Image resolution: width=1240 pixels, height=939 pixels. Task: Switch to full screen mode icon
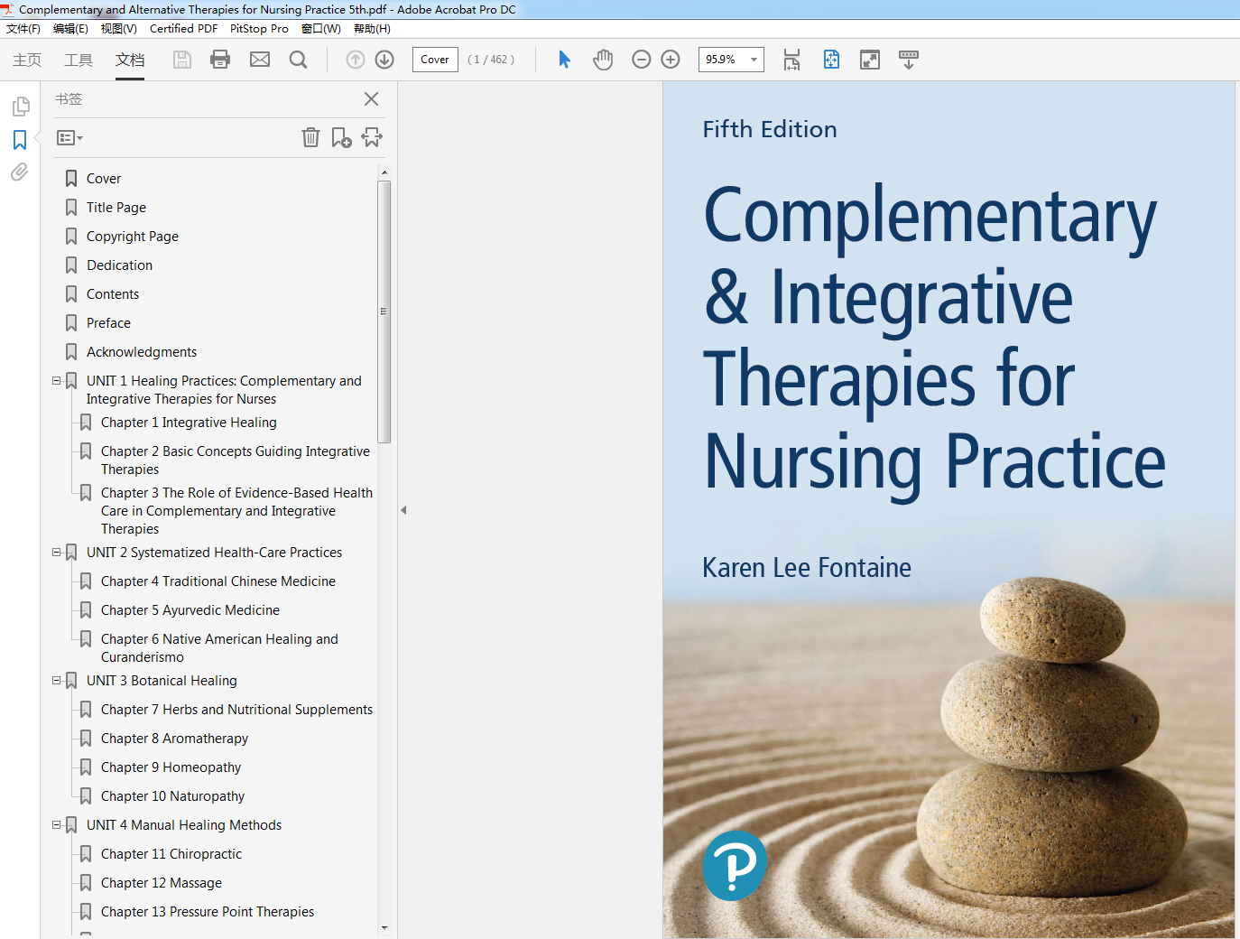[870, 60]
